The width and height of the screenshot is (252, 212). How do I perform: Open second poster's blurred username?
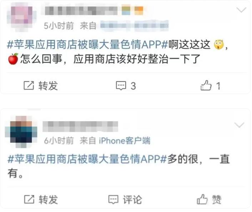(80, 126)
